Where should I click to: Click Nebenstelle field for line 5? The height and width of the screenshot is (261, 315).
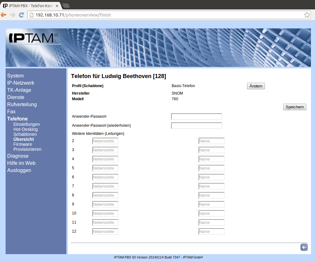tap(105, 168)
